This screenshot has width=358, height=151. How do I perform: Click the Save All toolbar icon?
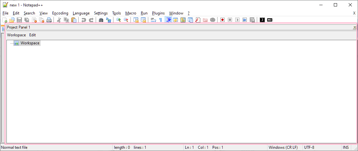[27, 20]
